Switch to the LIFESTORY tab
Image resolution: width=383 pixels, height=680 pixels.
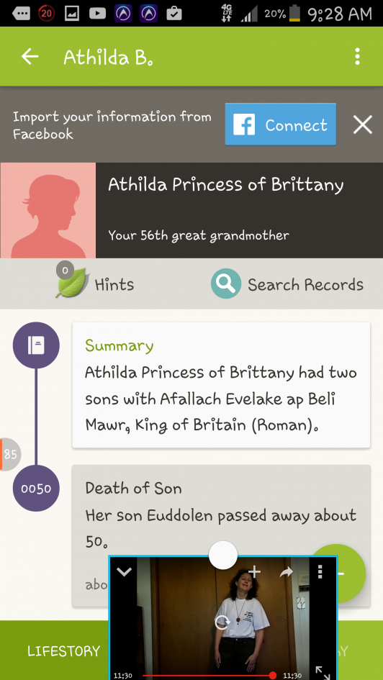click(x=64, y=650)
